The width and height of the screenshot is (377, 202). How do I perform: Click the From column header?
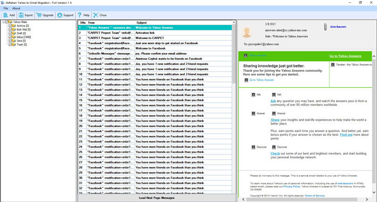coord(110,23)
